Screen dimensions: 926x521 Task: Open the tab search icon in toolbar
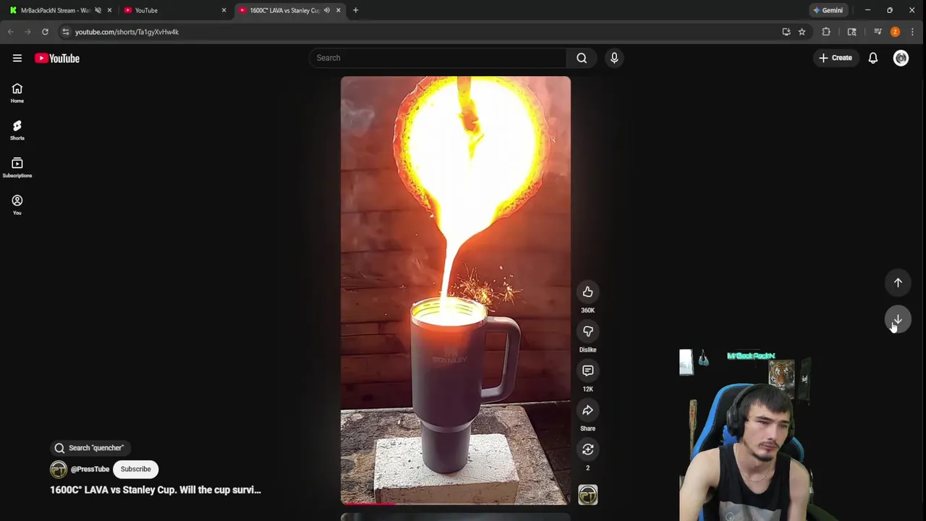pyautogui.click(x=851, y=32)
